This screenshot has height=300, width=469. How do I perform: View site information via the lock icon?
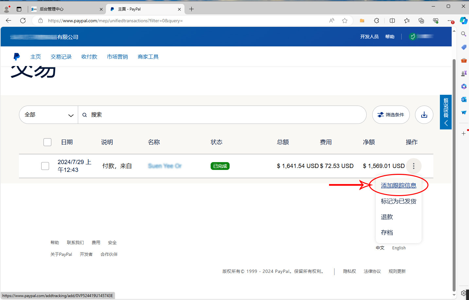click(41, 21)
